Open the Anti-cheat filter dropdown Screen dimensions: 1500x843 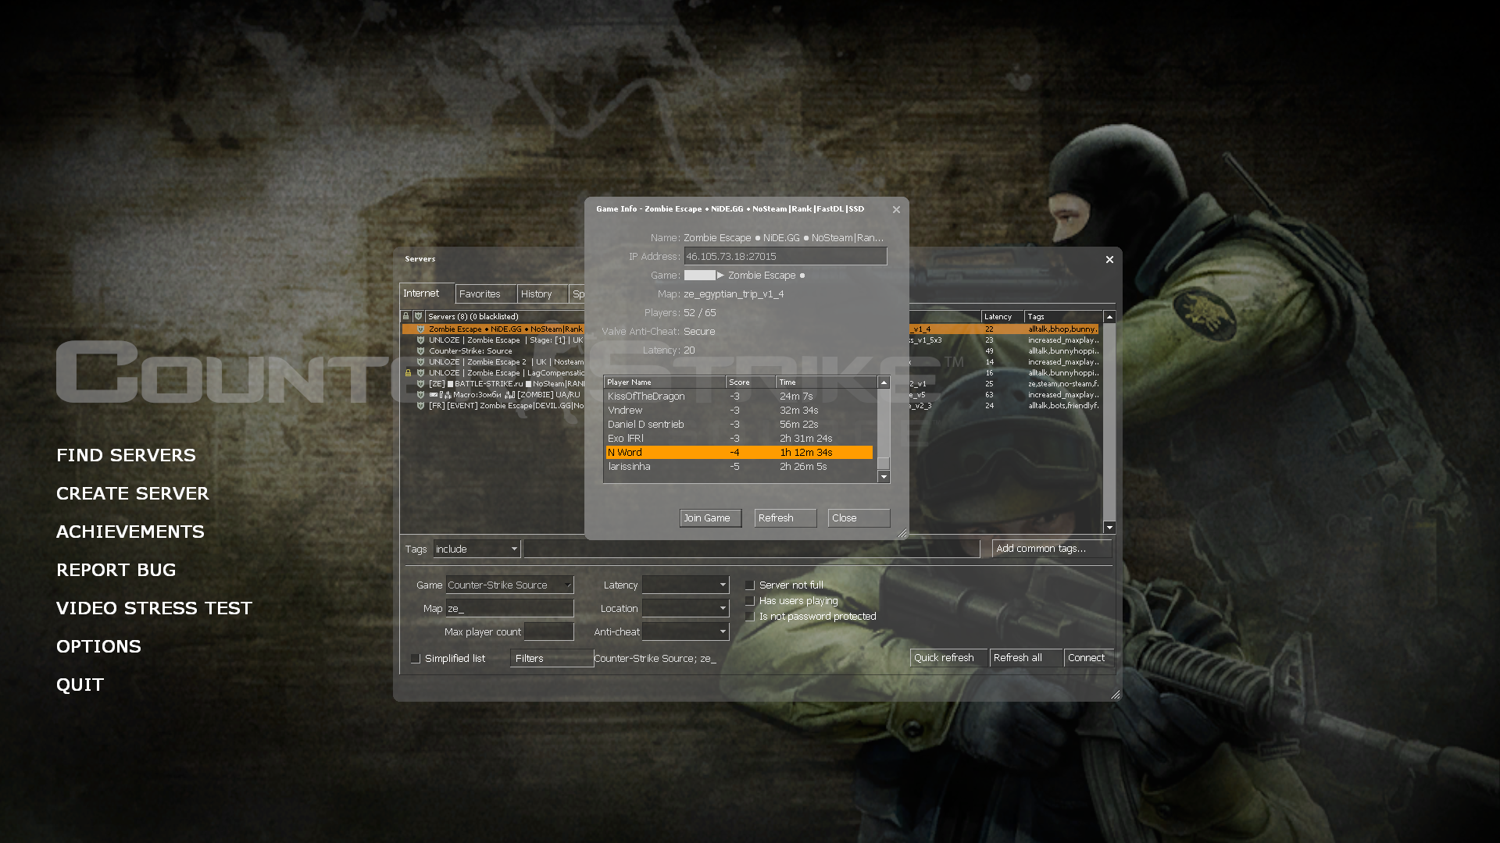point(685,631)
